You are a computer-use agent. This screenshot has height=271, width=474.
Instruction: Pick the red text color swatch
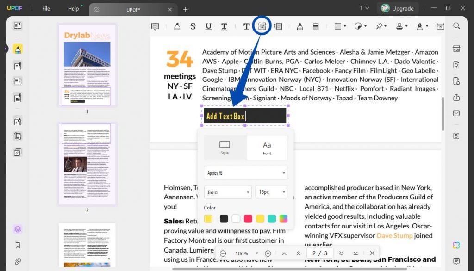247,218
